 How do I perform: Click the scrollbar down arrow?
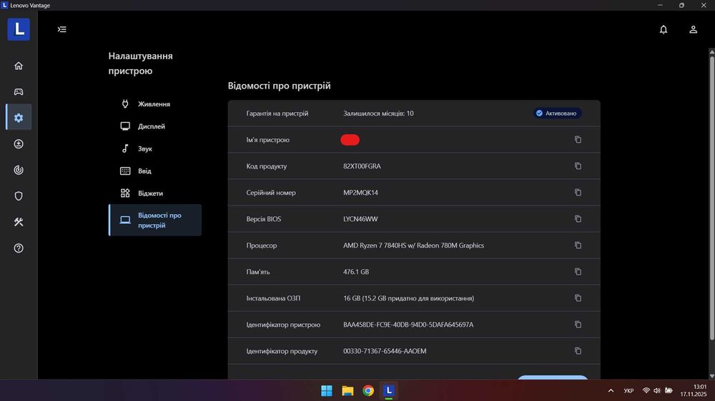pos(712,376)
